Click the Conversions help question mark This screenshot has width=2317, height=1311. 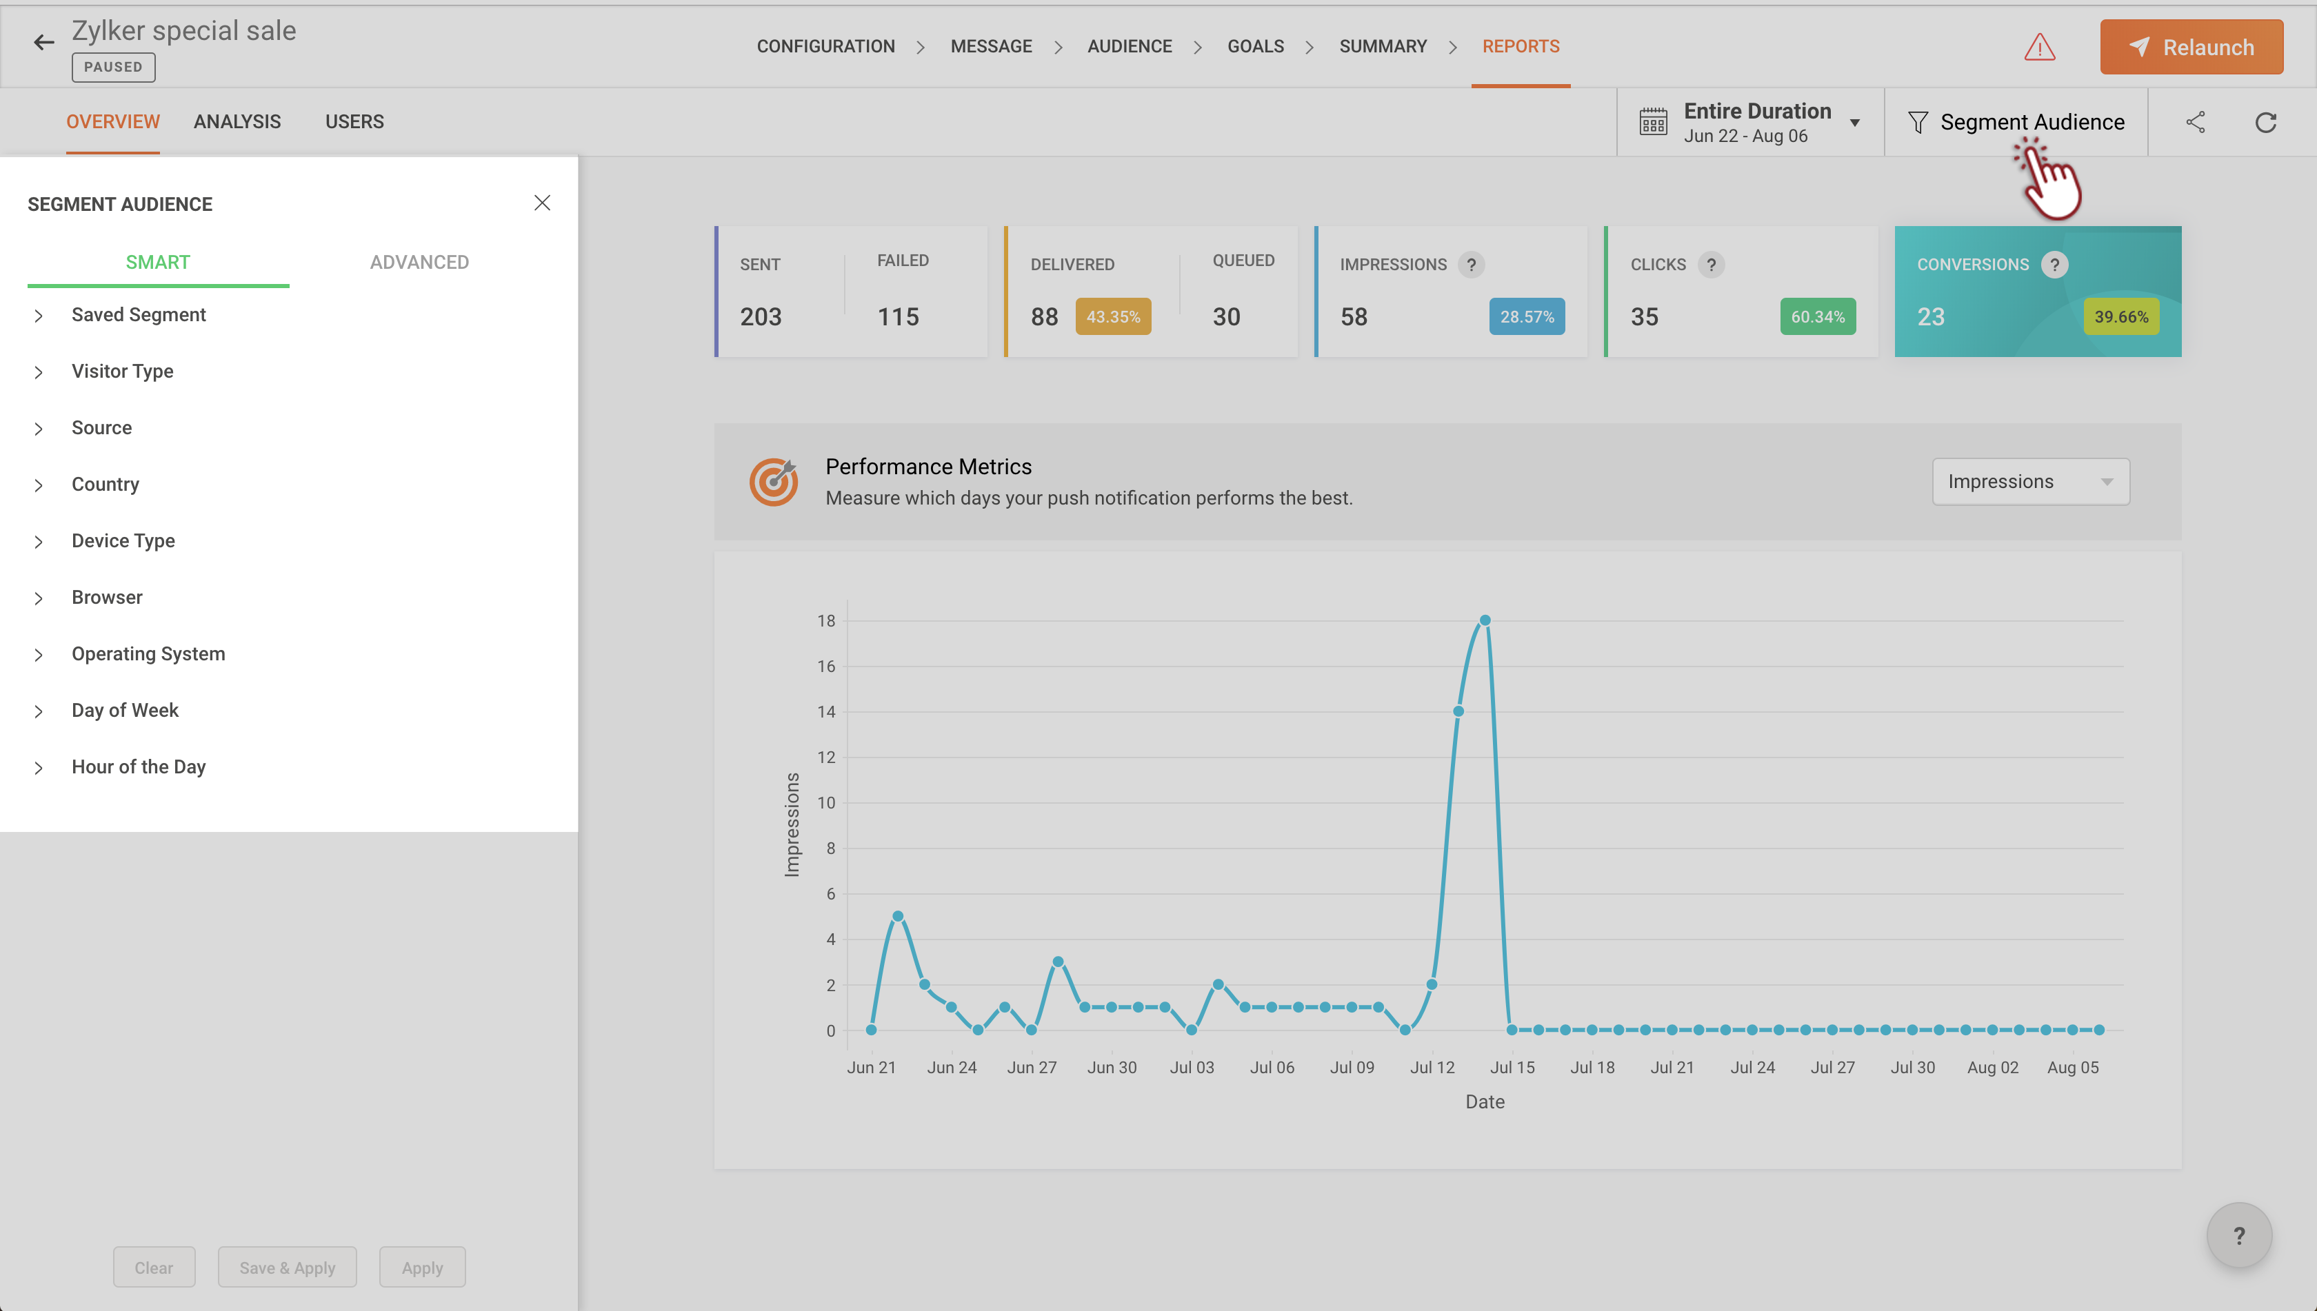(x=2054, y=265)
